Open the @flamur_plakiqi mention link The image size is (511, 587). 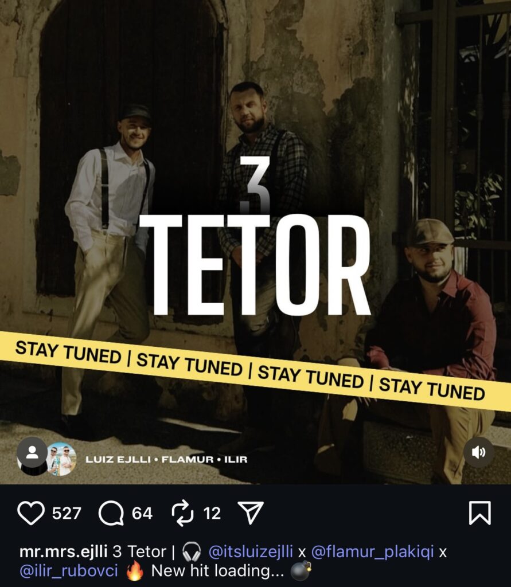pos(372,552)
